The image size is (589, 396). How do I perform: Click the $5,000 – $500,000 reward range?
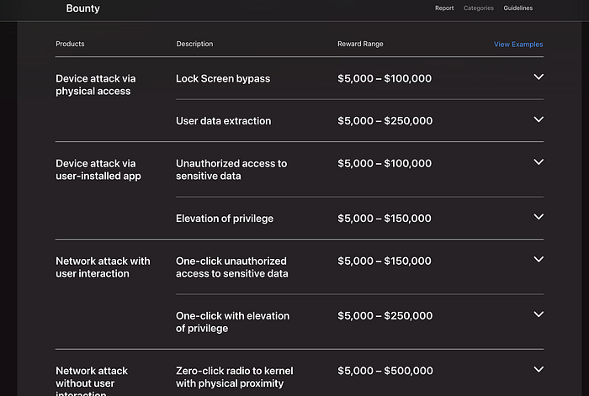click(x=385, y=371)
